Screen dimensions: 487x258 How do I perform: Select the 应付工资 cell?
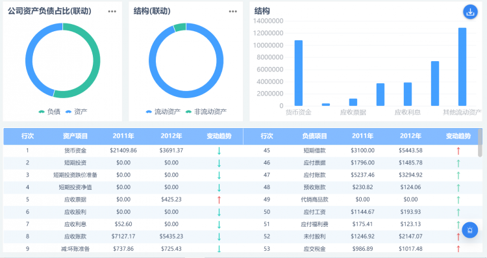point(315,212)
